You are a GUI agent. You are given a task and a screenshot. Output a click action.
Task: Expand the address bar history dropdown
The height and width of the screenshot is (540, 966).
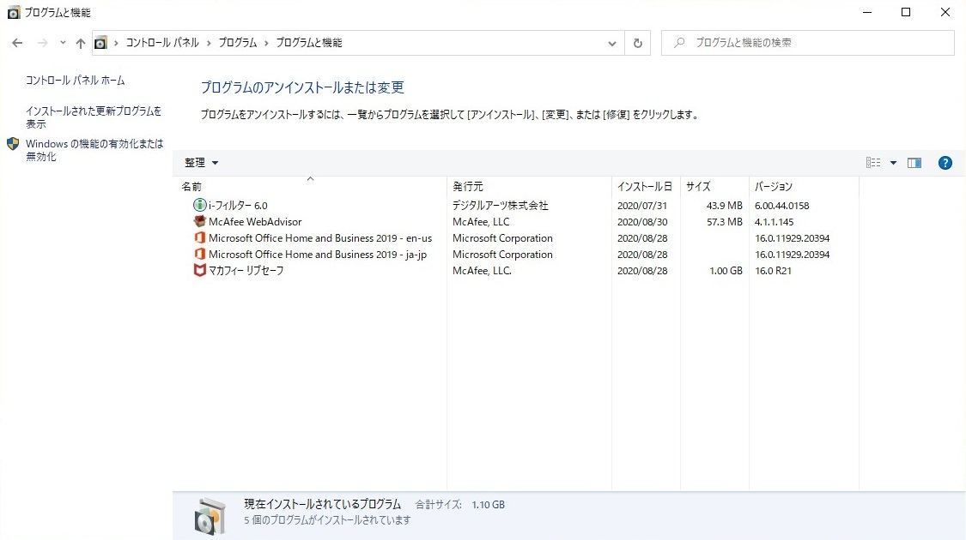(x=611, y=43)
